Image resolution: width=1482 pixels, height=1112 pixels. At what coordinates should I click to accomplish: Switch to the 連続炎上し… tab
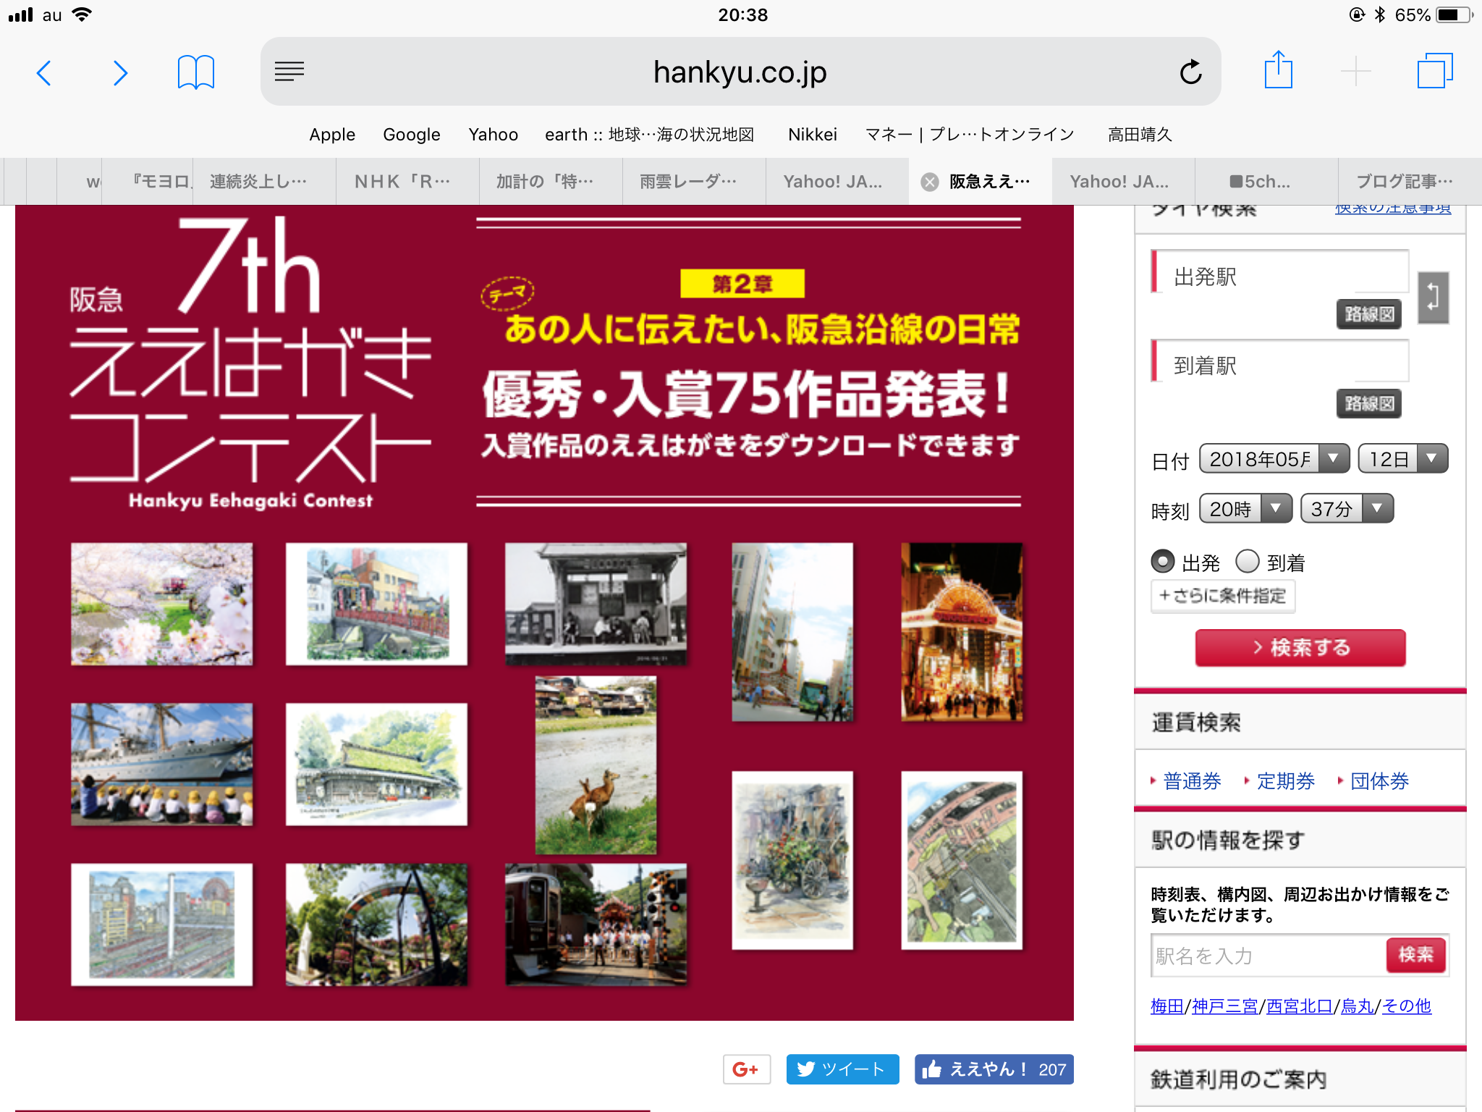point(264,182)
